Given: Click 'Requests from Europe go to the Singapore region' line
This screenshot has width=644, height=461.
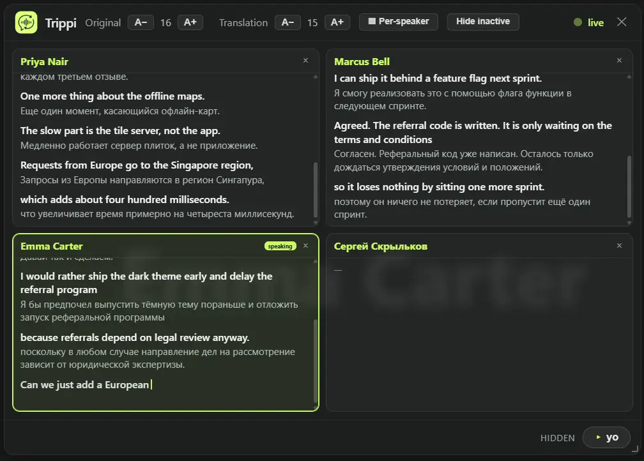Looking at the screenshot, I should (x=137, y=165).
